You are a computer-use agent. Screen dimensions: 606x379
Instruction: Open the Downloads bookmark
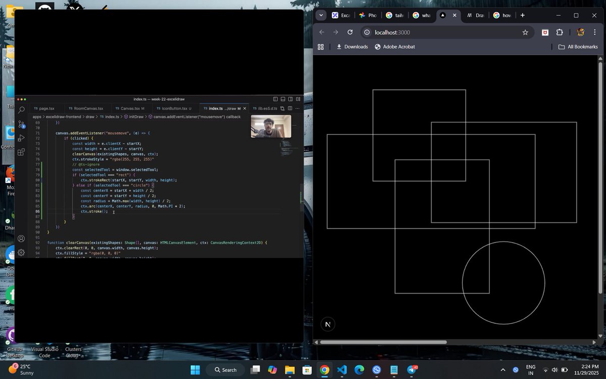coord(352,46)
